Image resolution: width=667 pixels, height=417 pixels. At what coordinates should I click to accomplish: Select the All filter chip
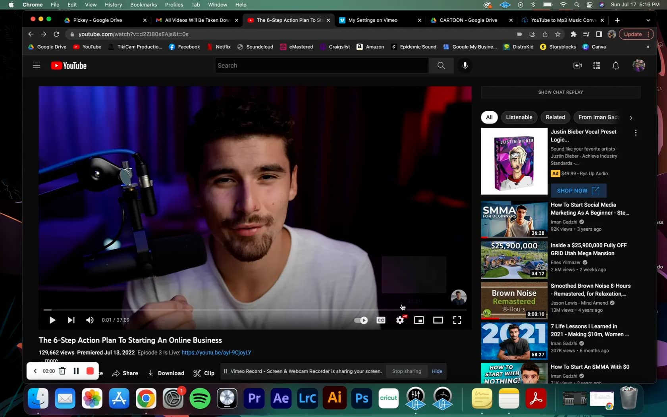(489, 117)
